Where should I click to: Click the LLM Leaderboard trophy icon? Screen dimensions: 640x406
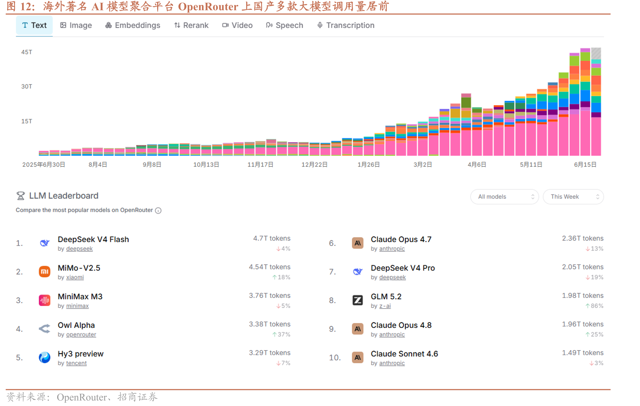21,196
